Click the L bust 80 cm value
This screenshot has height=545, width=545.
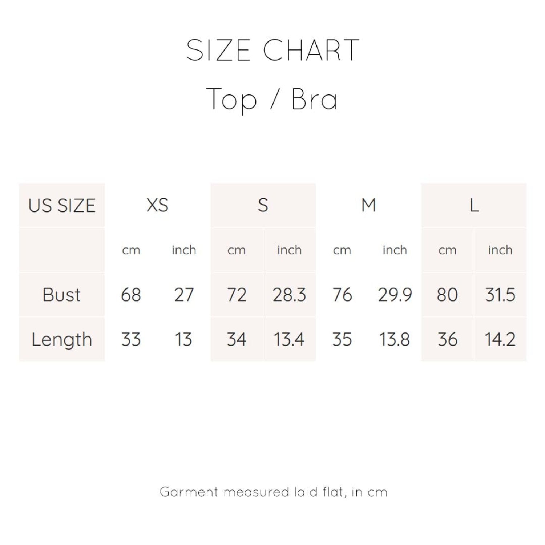[x=447, y=295]
